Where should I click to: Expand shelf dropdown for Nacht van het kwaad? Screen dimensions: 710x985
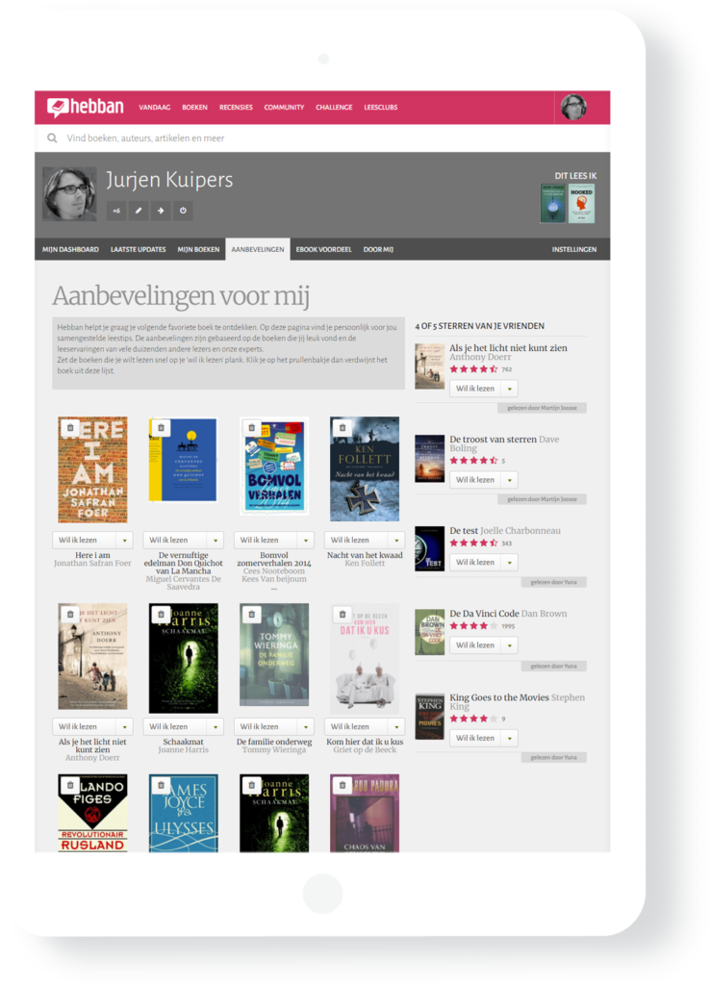pyautogui.click(x=395, y=540)
